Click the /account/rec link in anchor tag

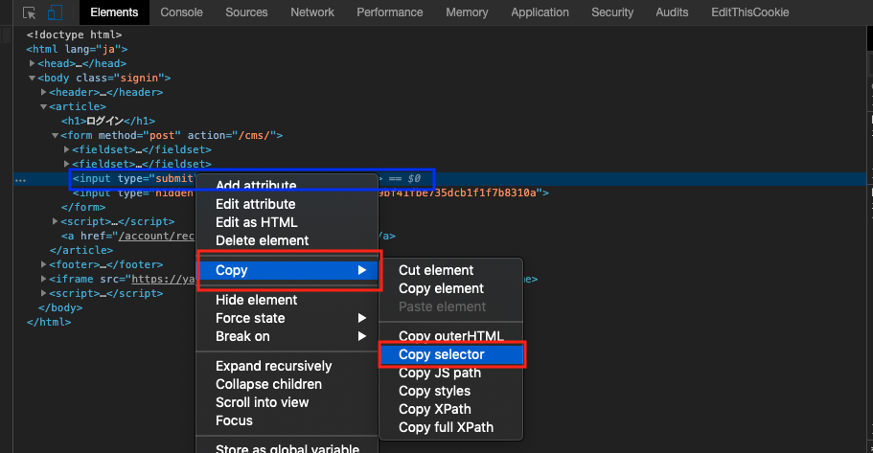pyautogui.click(x=156, y=236)
